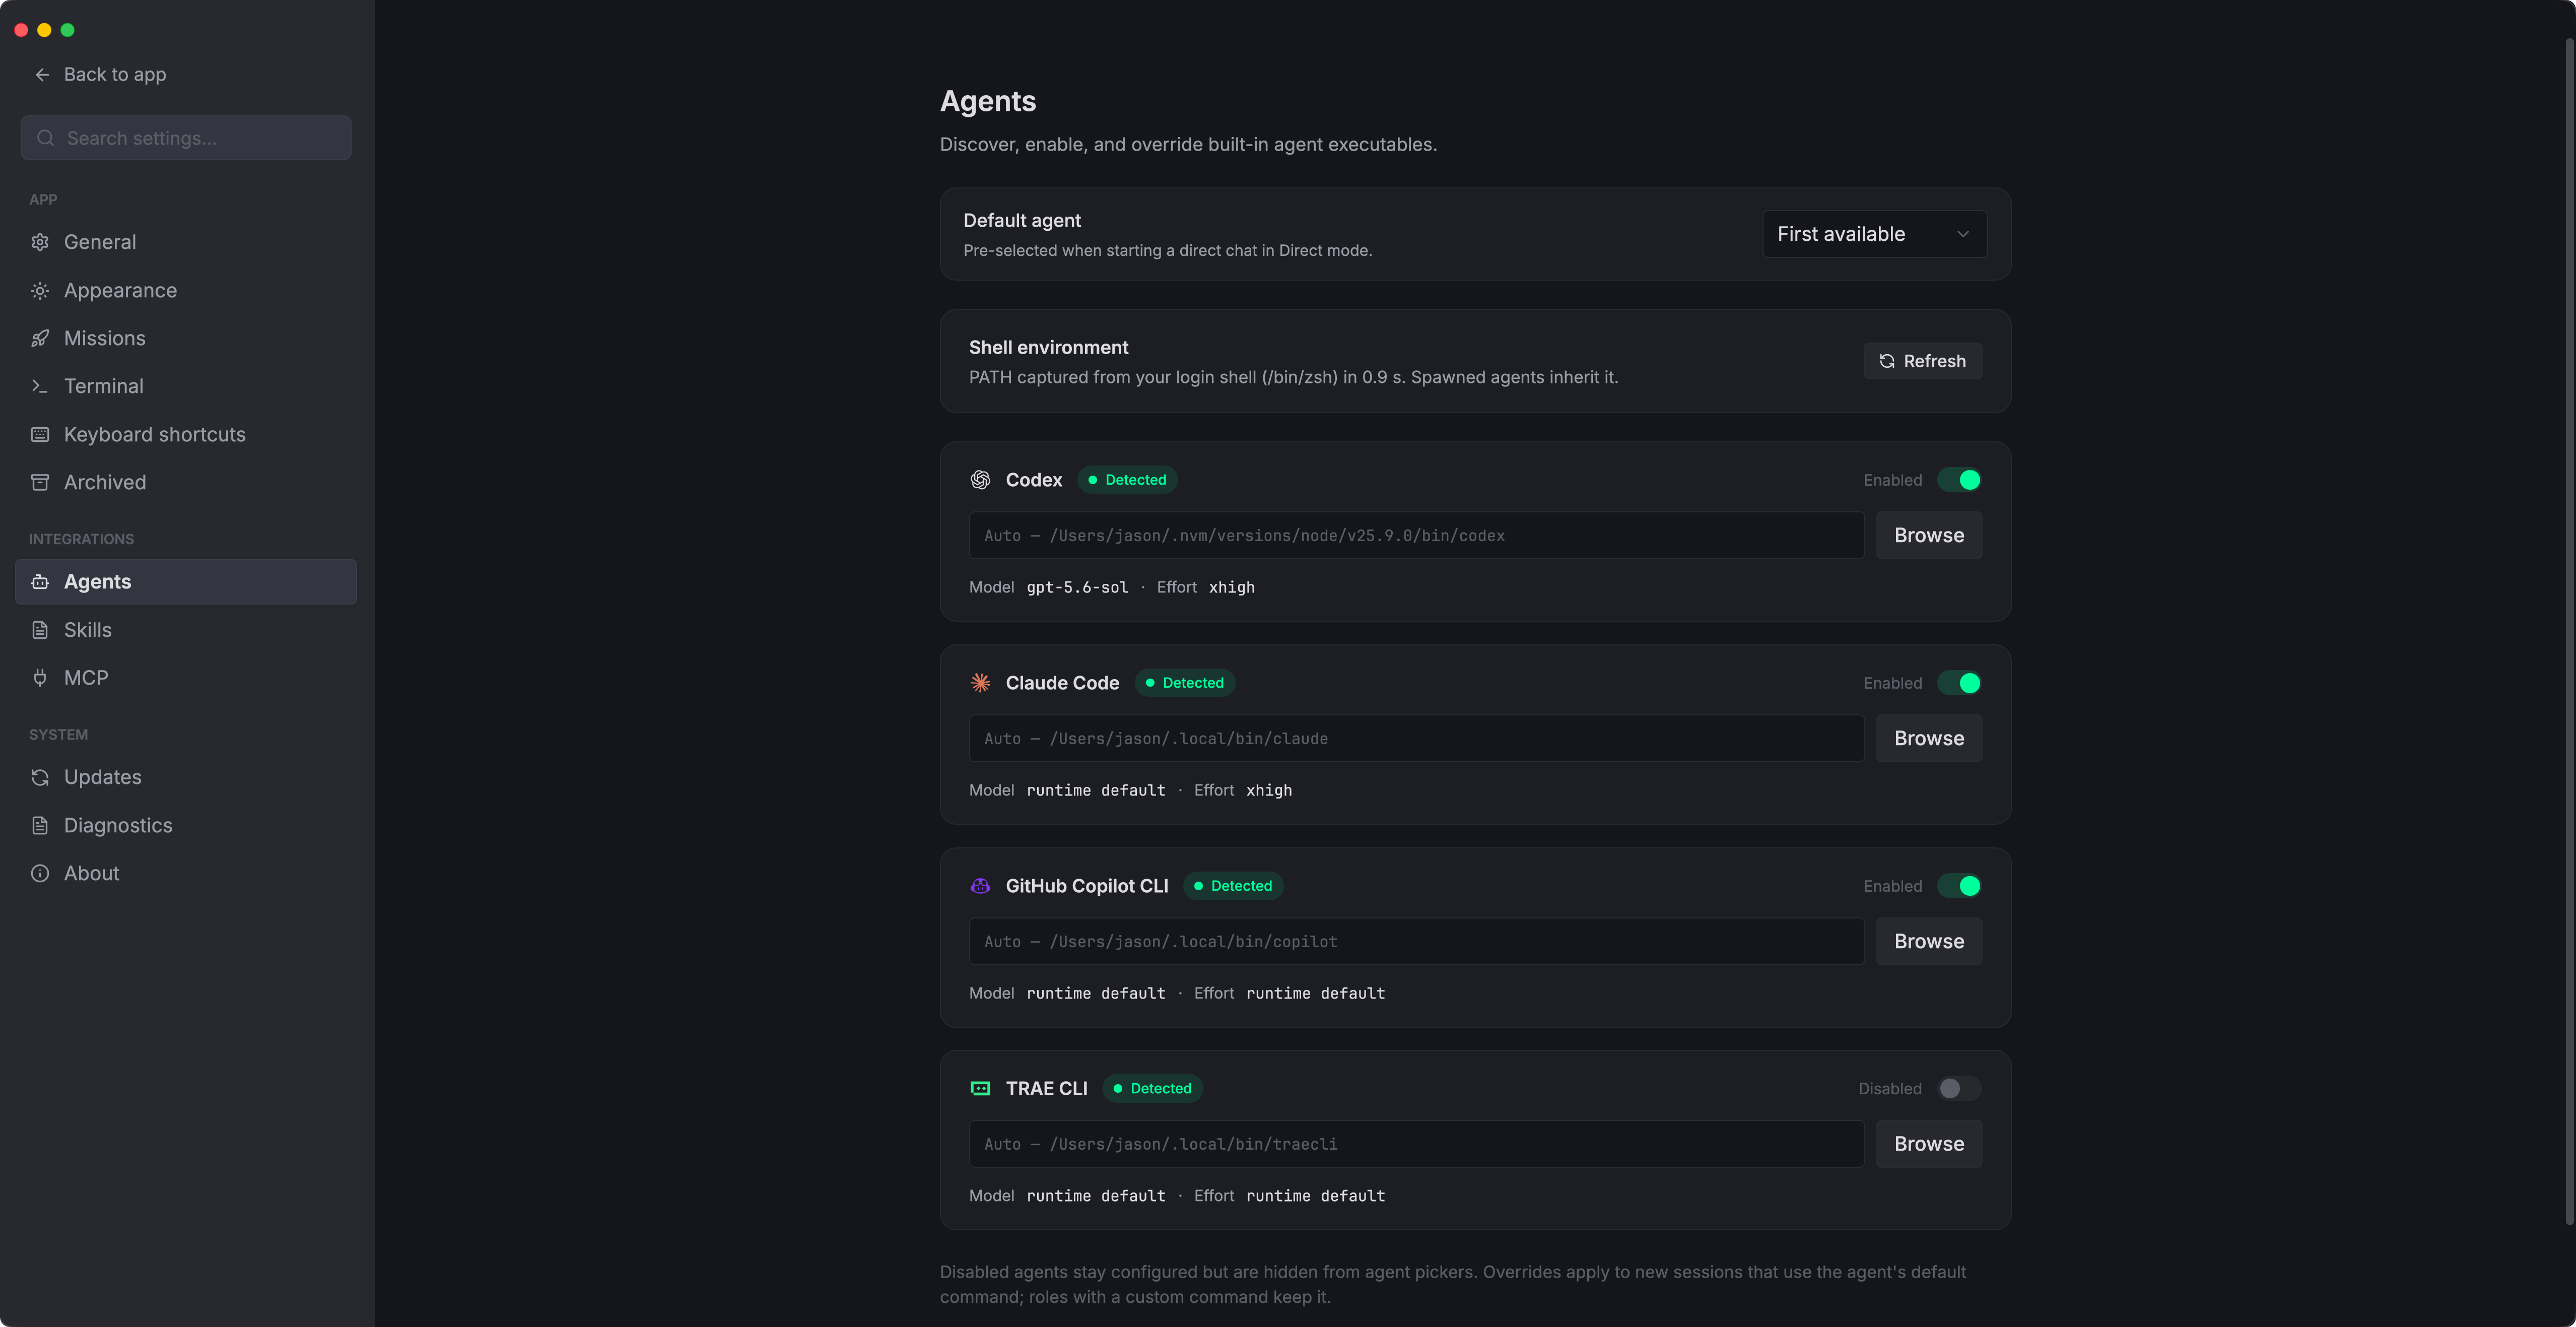2576x1327 pixels.
Task: Click the MCP plug icon
Action: (40, 678)
